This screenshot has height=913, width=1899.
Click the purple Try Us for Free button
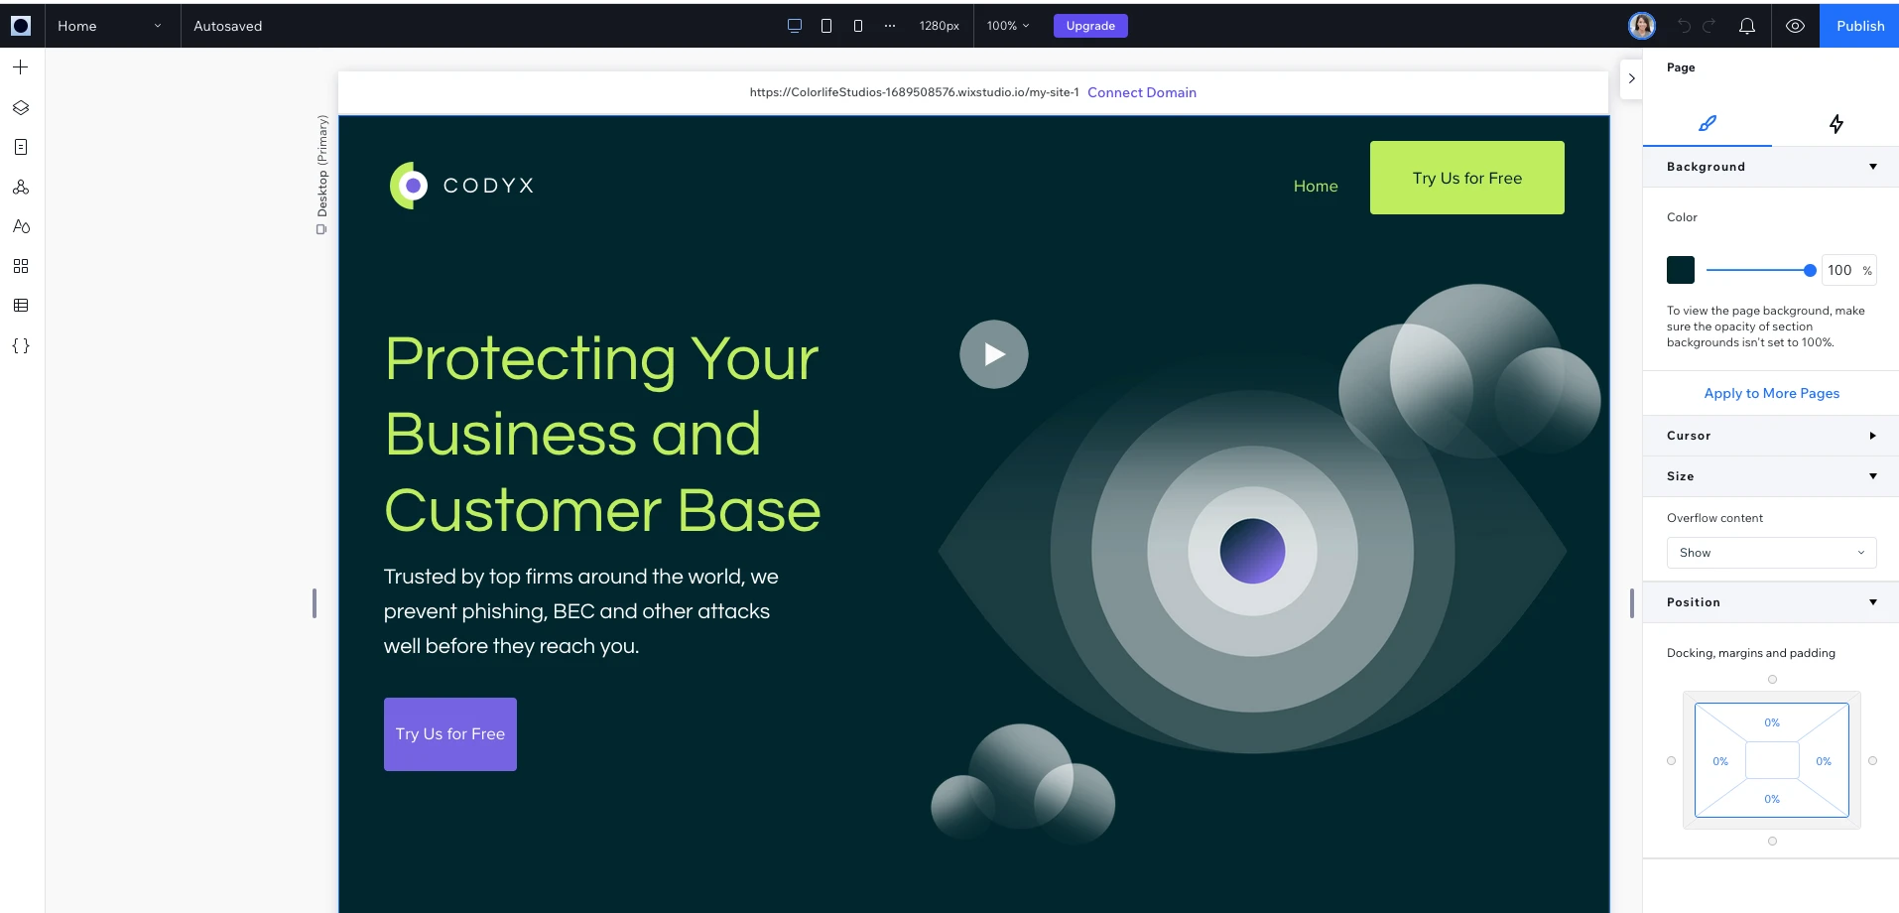(x=450, y=734)
